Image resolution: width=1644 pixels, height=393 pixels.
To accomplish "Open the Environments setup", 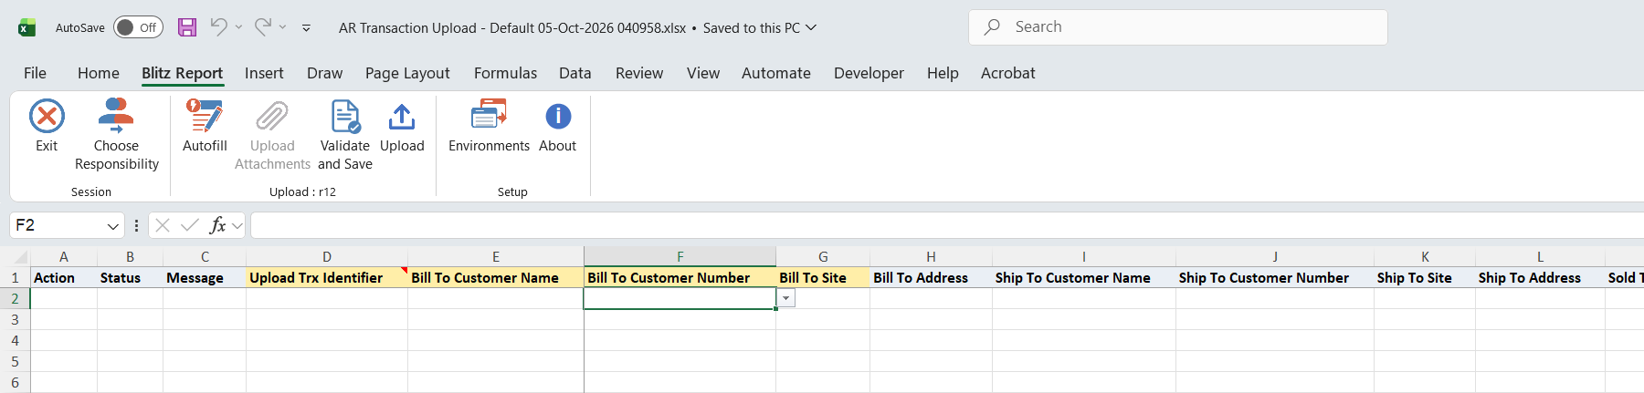I will tap(489, 125).
